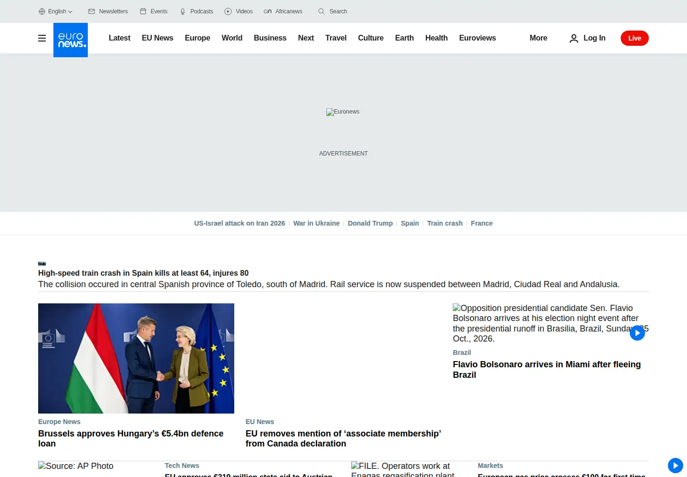This screenshot has width=687, height=477.
Task: Click the Log In user icon
Action: point(574,38)
